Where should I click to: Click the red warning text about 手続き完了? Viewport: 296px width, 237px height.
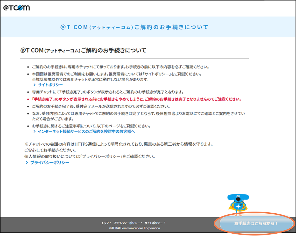pyautogui.click(x=137, y=99)
